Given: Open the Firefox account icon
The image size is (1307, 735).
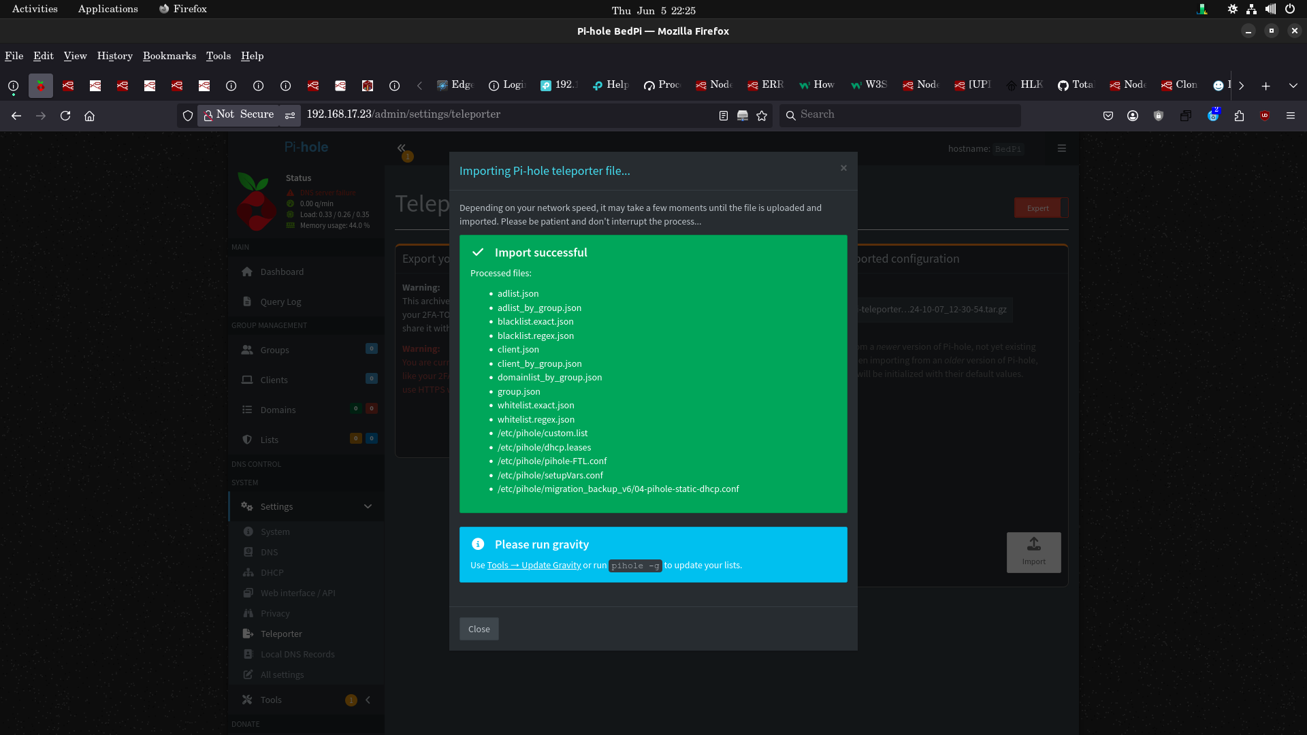Looking at the screenshot, I should (1133, 116).
